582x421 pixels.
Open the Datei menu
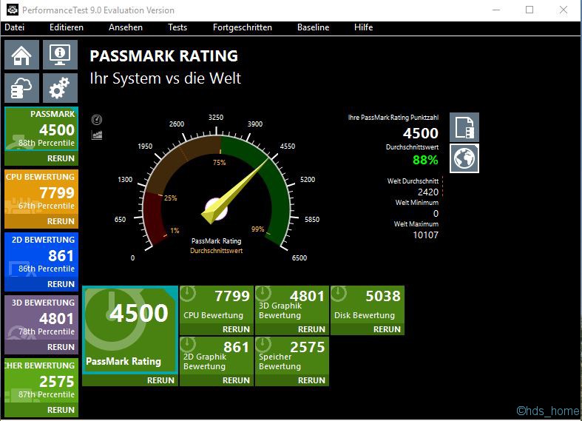click(15, 27)
